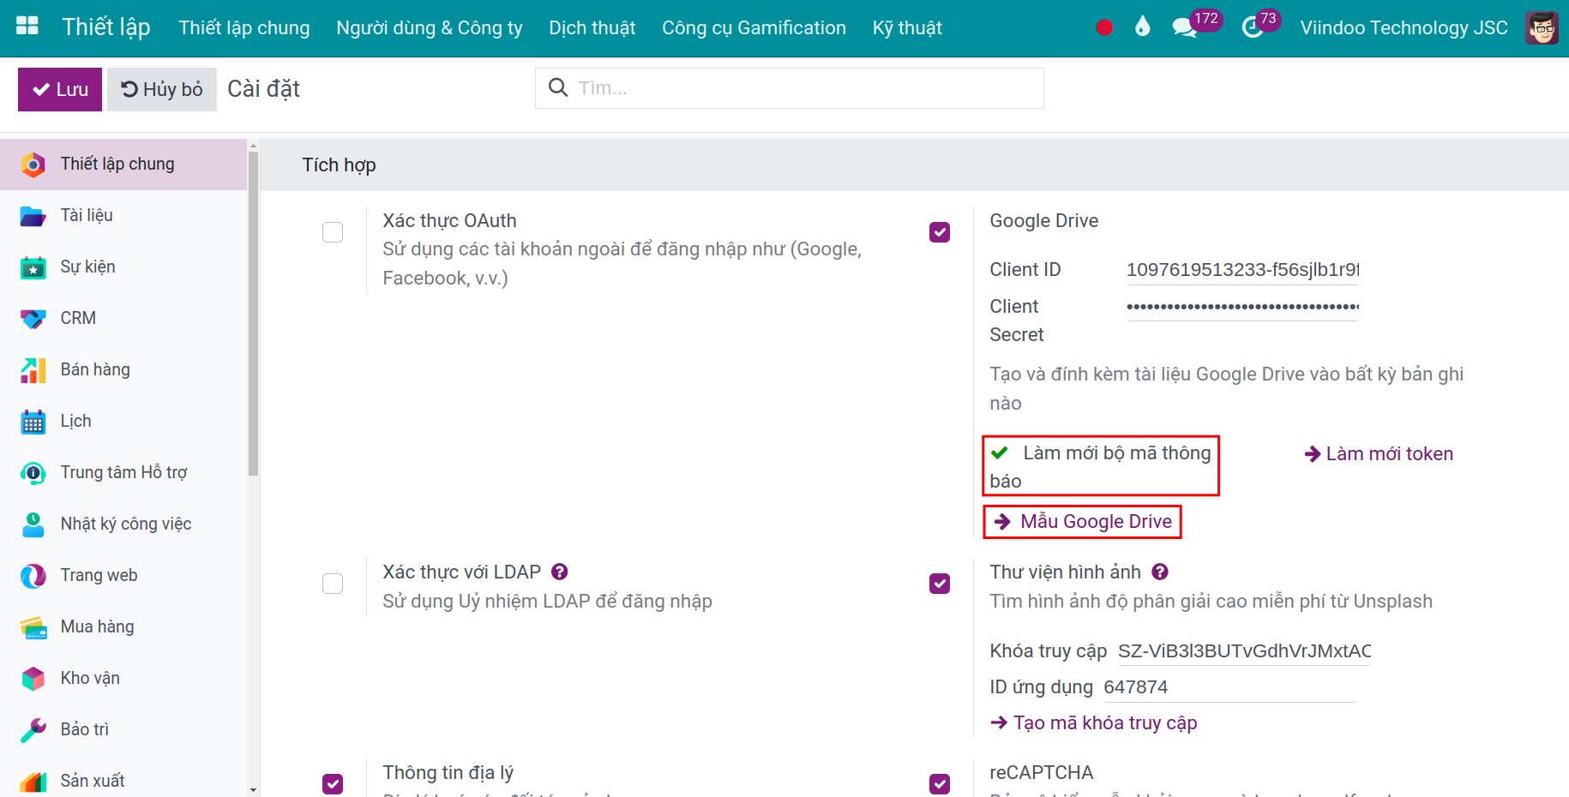Click the Thiết lập app title
The image size is (1569, 797).
point(106,27)
